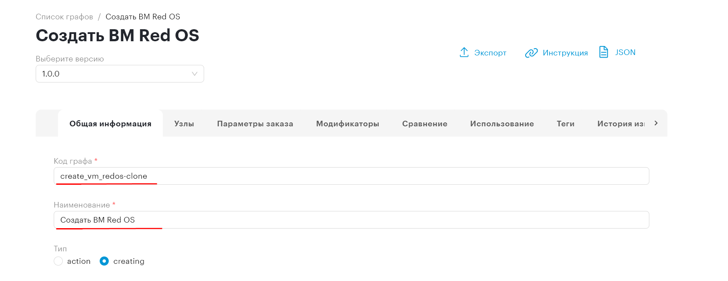728x281 pixels.
Task: Click the page heading Создать ВМ Red OS
Action: click(117, 35)
